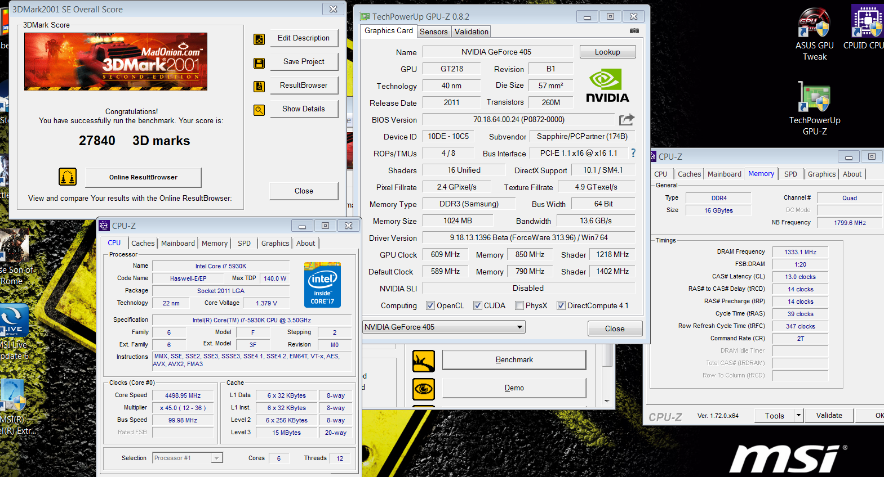
Task: Click the Threads value 12 field
Action: click(340, 458)
